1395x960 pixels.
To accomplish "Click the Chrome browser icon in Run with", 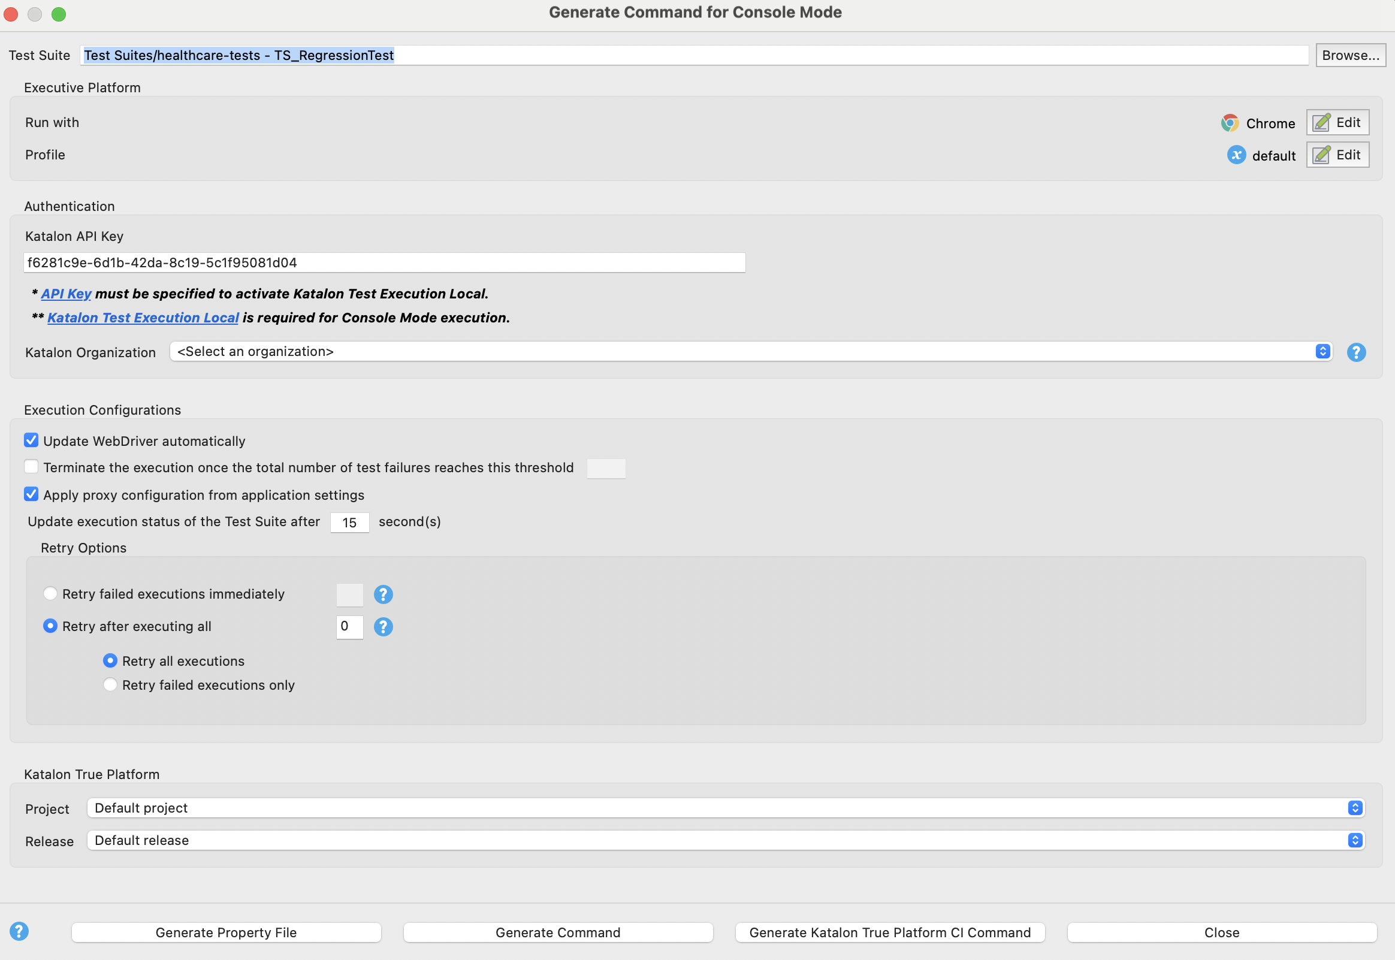I will pyautogui.click(x=1230, y=123).
